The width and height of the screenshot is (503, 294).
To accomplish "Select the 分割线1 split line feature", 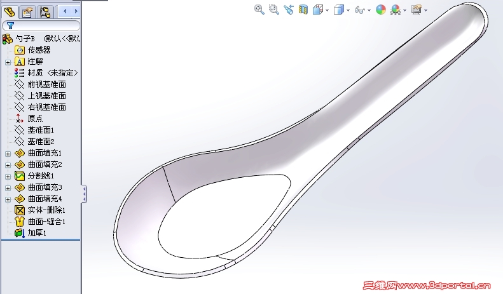I will point(41,176).
